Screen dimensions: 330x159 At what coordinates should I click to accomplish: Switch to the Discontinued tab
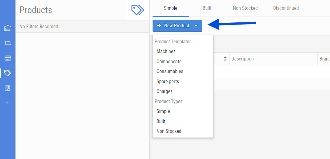coord(286,8)
